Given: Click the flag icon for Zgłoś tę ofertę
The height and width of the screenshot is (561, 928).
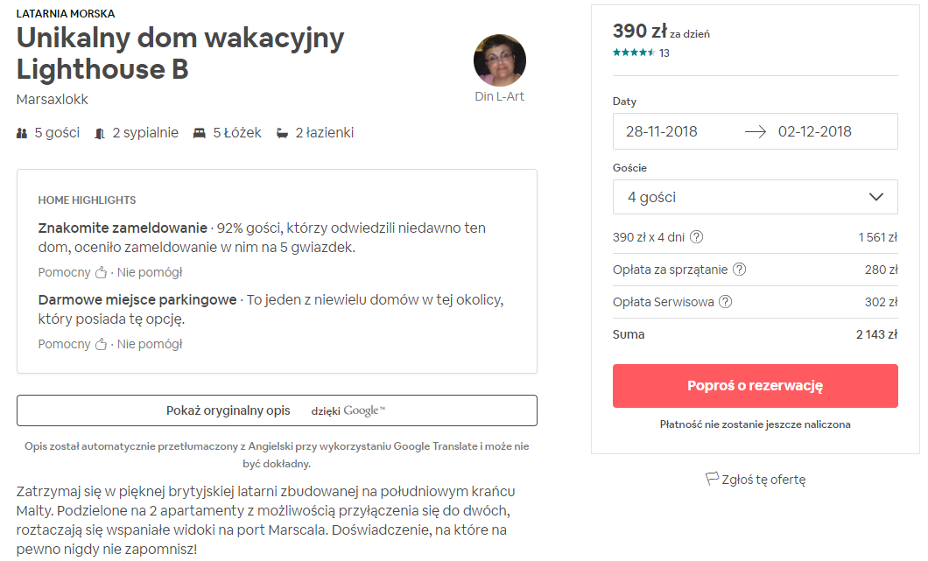Looking at the screenshot, I should [x=712, y=479].
